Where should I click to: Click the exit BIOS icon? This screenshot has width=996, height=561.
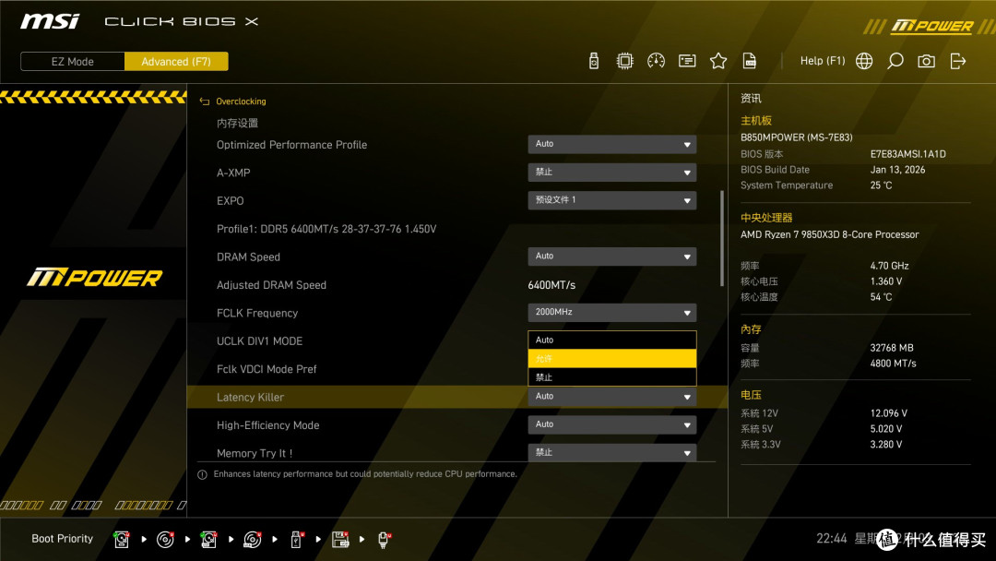point(958,61)
